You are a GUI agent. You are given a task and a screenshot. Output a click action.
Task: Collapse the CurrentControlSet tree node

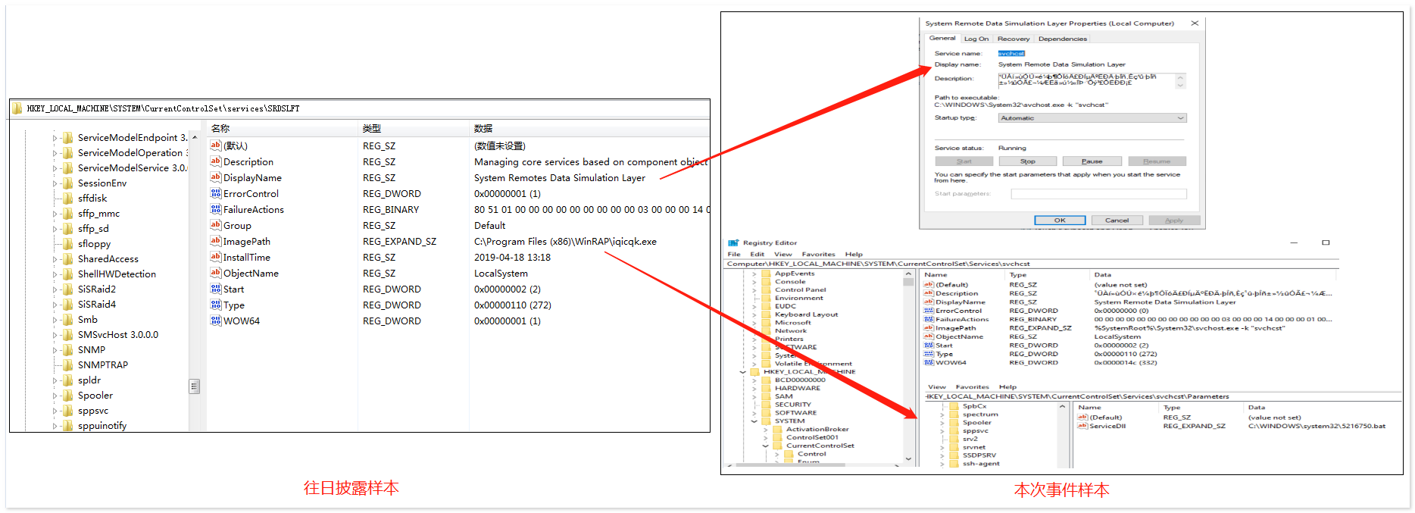click(x=766, y=446)
